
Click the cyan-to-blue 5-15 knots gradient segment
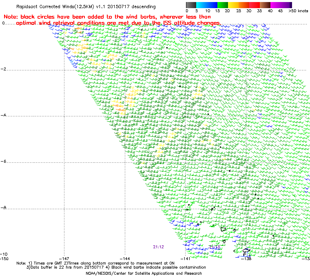click(207, 5)
